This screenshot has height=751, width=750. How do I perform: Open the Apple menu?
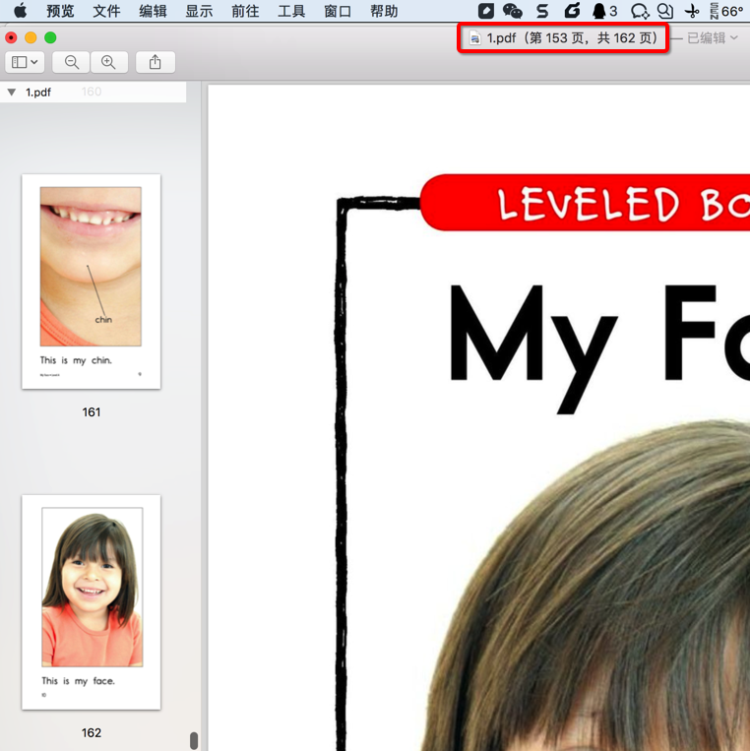coord(20,11)
